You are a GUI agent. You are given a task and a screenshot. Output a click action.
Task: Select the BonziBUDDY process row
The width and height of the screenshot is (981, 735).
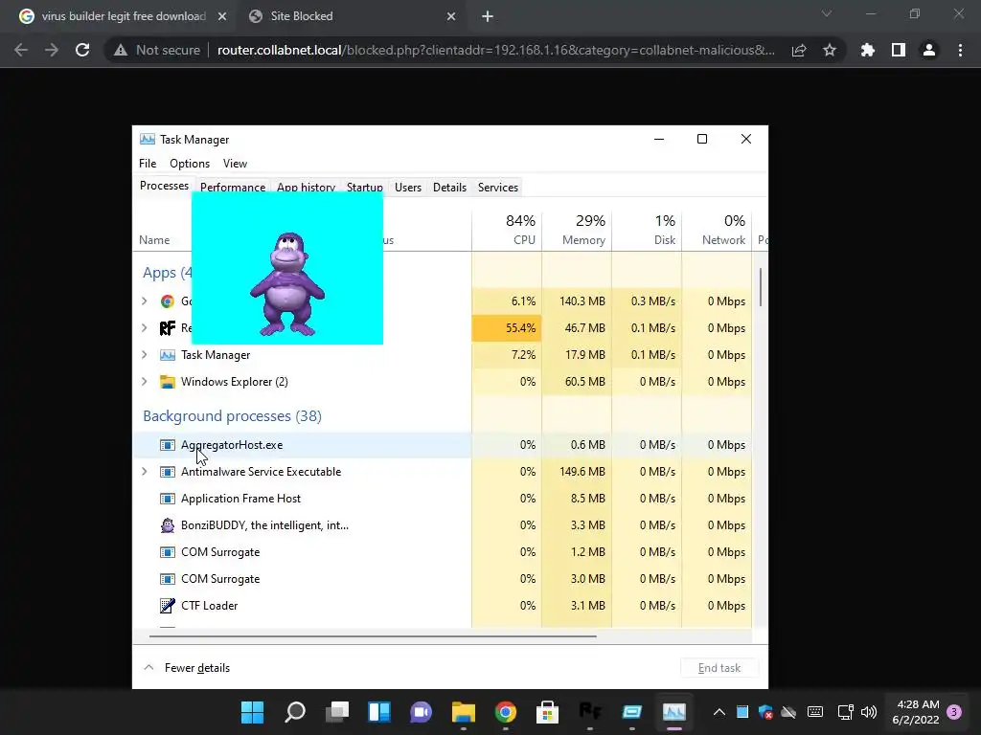pyautogui.click(x=442, y=525)
